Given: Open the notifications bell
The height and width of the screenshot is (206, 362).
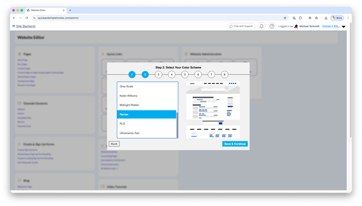Looking at the screenshot, I should [x=262, y=26].
